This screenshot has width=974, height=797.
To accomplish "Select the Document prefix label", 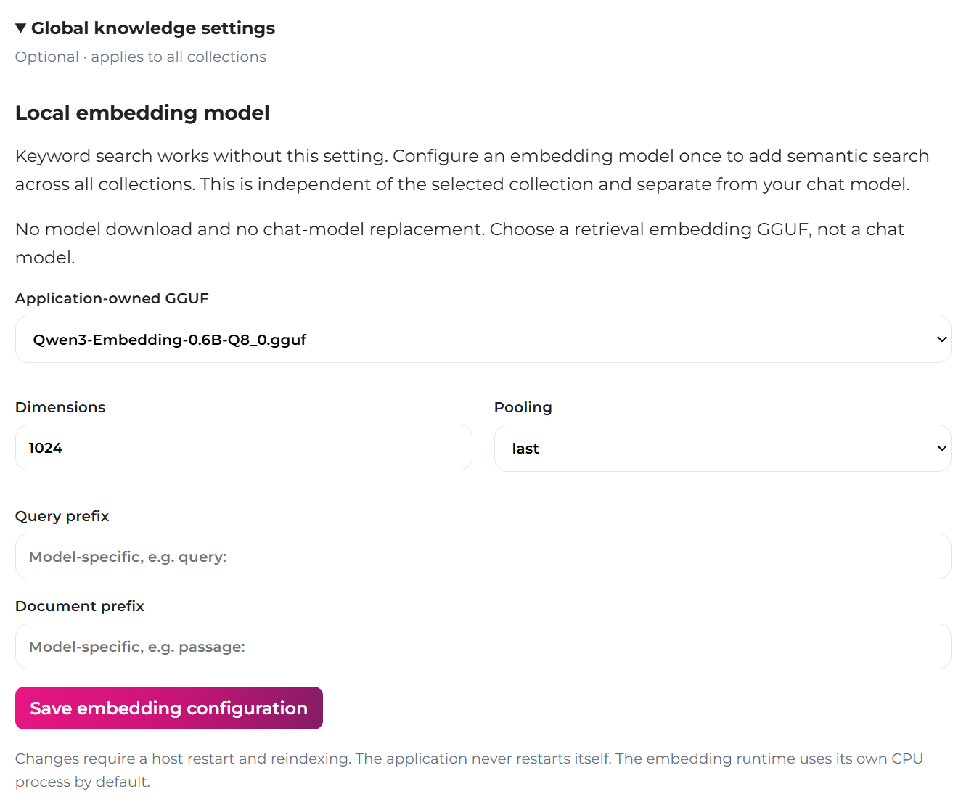I will 80,606.
